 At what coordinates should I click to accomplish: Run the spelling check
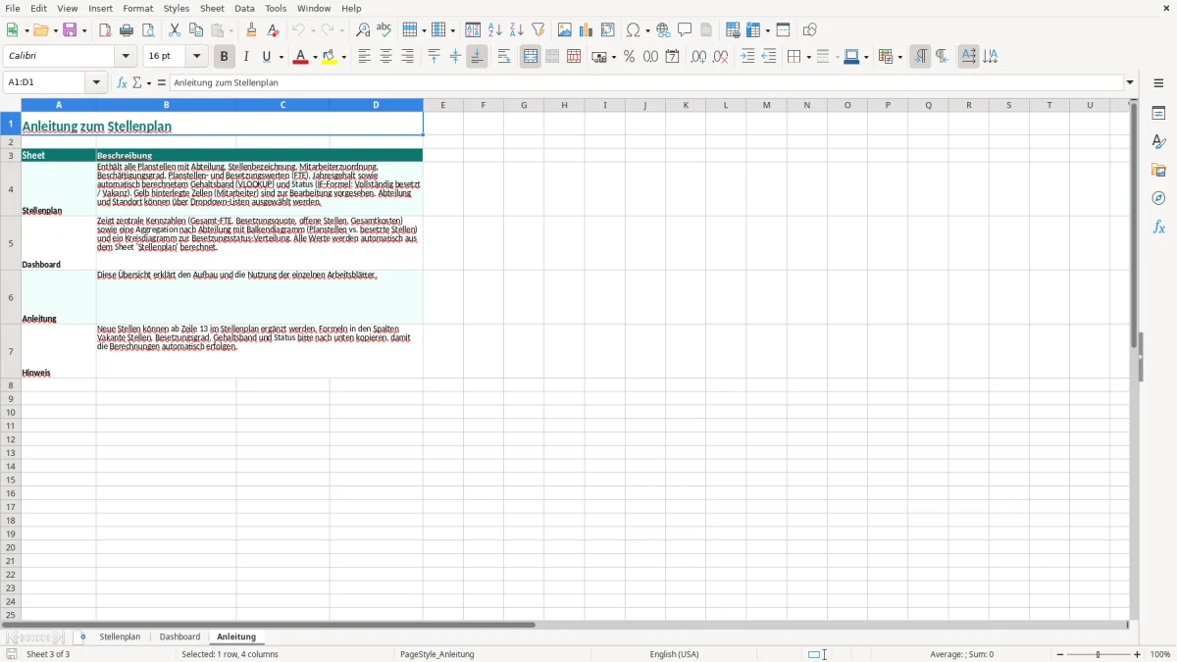(384, 30)
